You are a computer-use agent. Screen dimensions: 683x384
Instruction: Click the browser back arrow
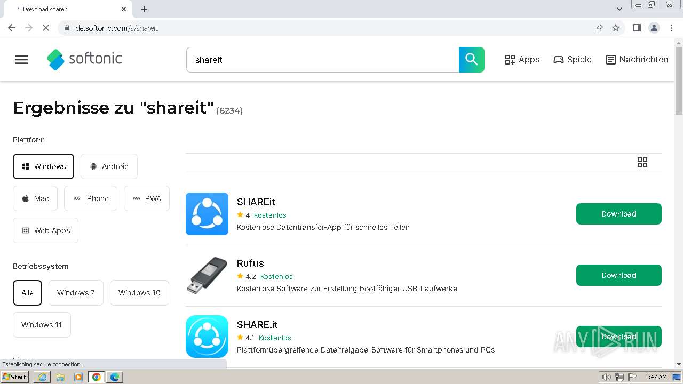pyautogui.click(x=12, y=28)
